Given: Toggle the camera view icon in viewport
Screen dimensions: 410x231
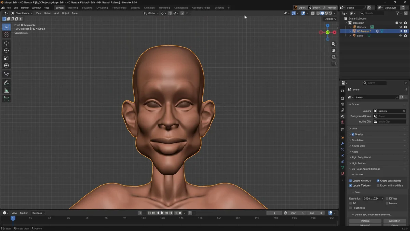Looking at the screenshot, I should click(333, 57).
